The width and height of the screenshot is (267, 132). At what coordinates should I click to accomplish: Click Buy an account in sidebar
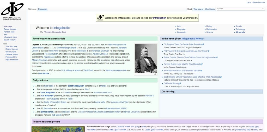(x=10, y=40)
